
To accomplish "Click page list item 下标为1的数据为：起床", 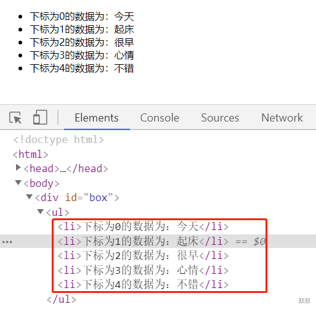I will coord(82,30).
